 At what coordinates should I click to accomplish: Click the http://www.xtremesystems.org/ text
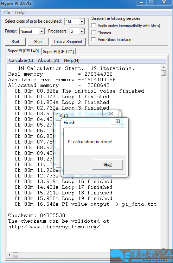54,227
